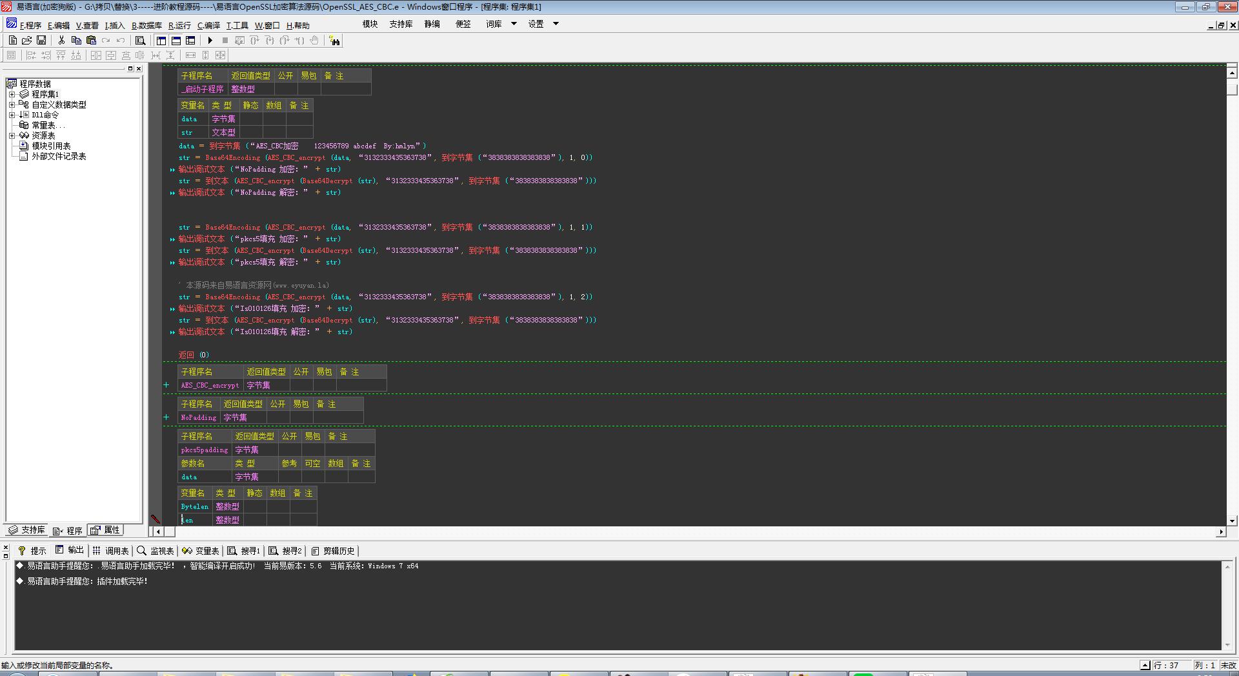Click the Bytelen variable name cell
The height and width of the screenshot is (676, 1239).
[195, 506]
